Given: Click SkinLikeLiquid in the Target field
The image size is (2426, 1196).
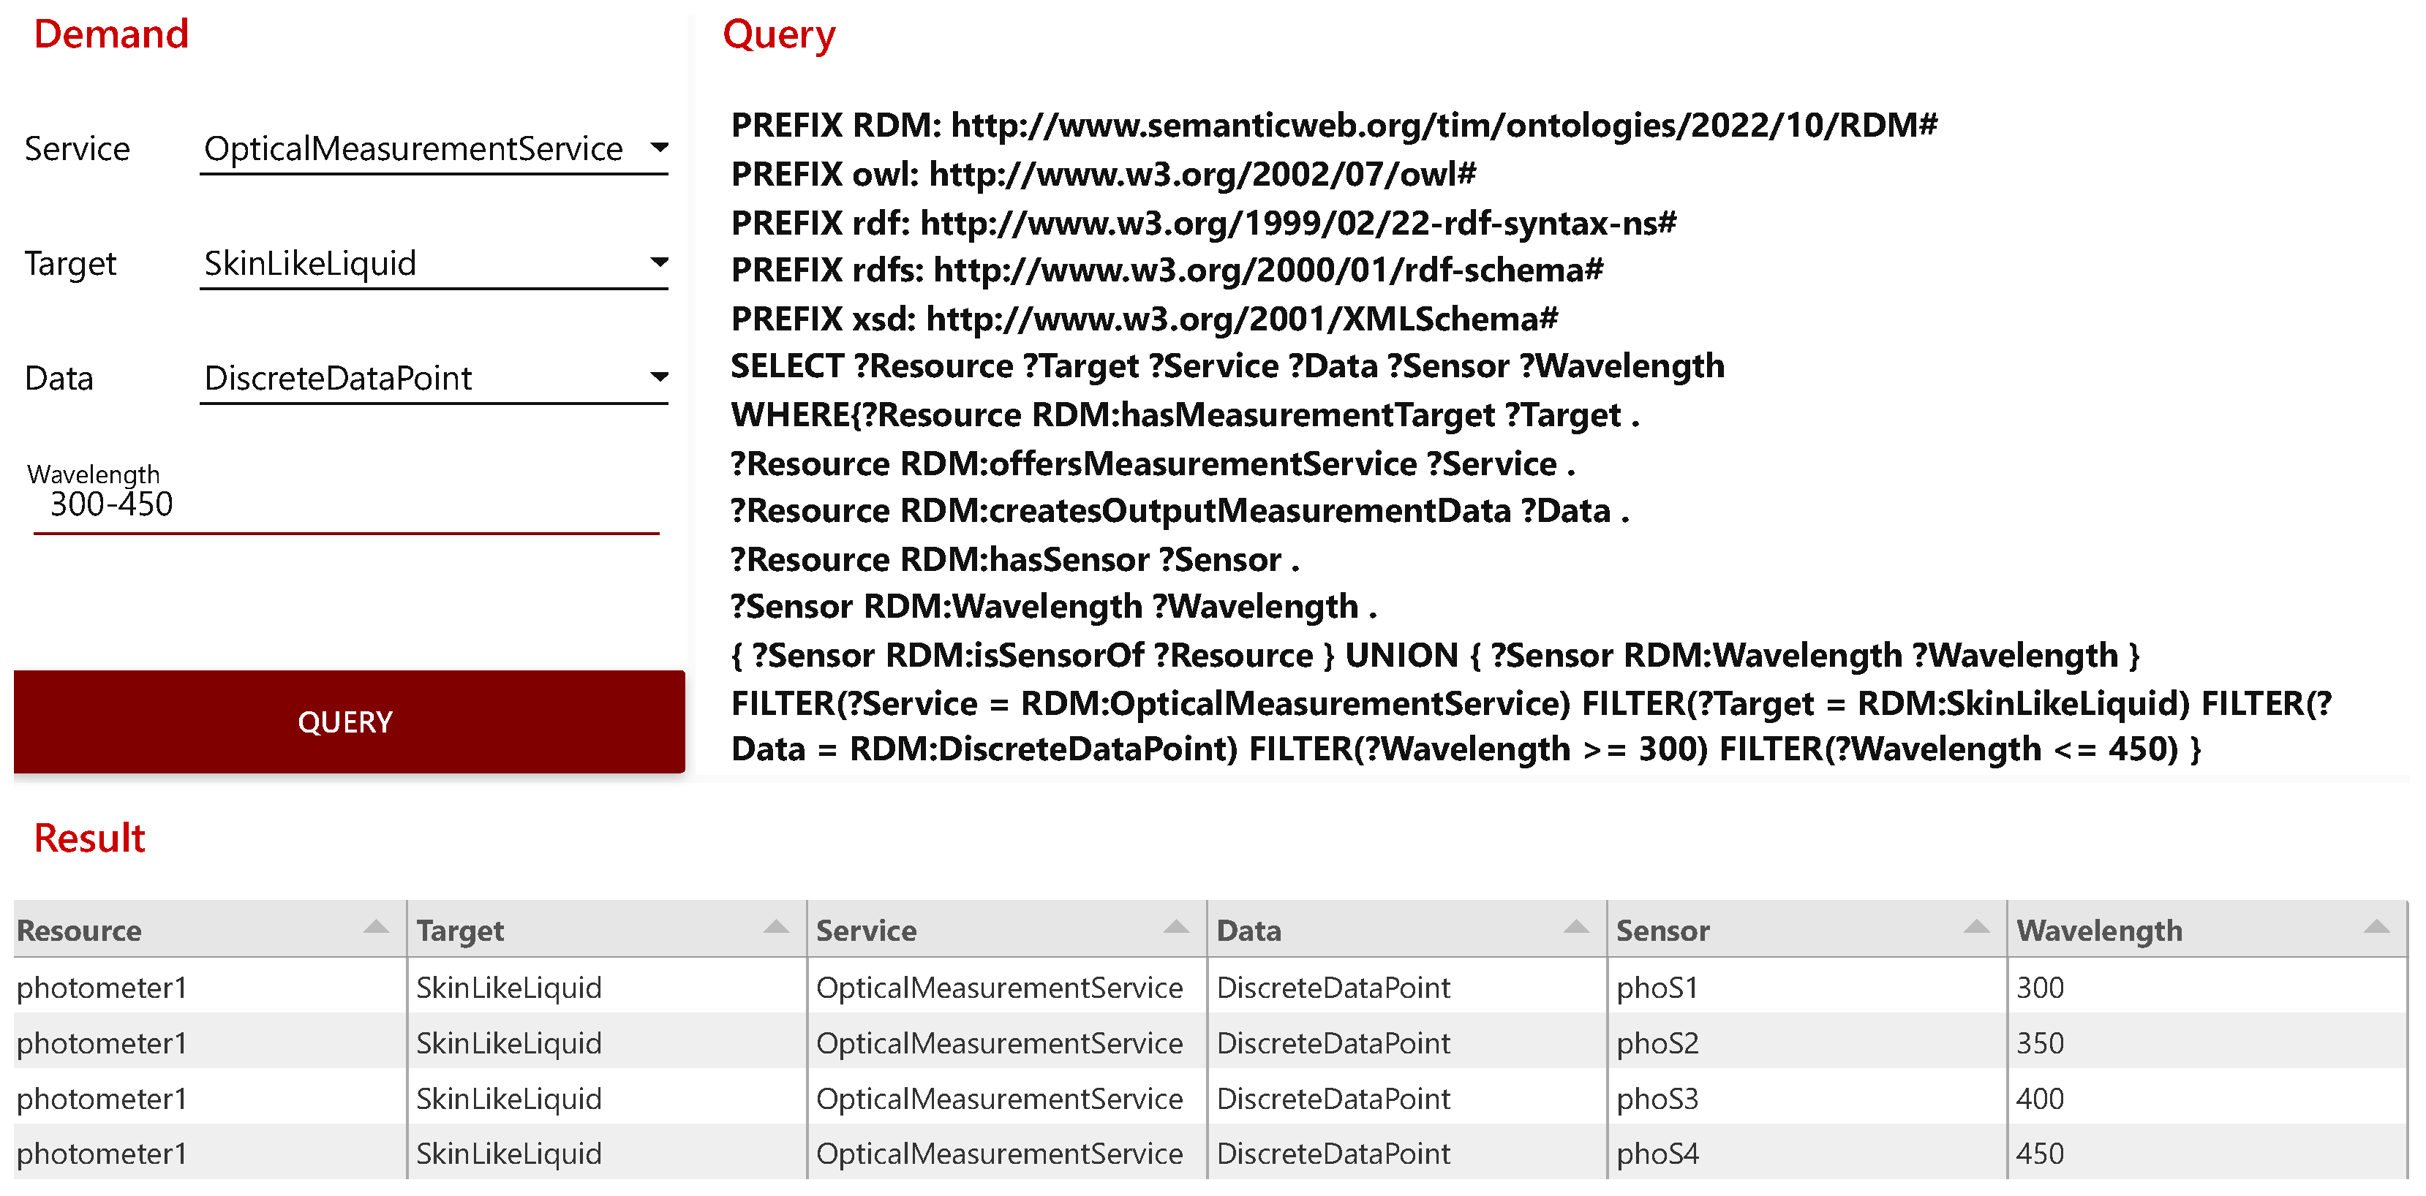Looking at the screenshot, I should coord(310,263).
